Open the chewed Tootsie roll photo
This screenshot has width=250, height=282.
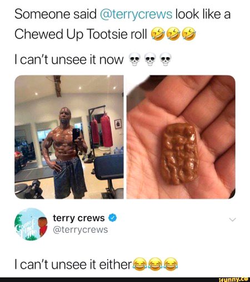coord(181,137)
